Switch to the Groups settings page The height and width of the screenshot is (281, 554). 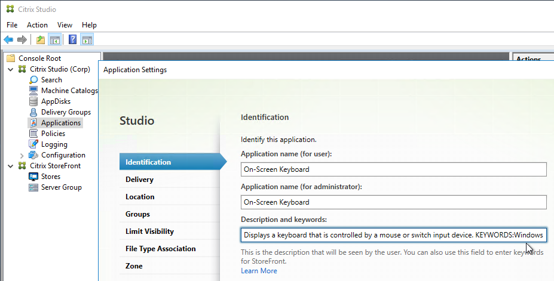[170, 214]
